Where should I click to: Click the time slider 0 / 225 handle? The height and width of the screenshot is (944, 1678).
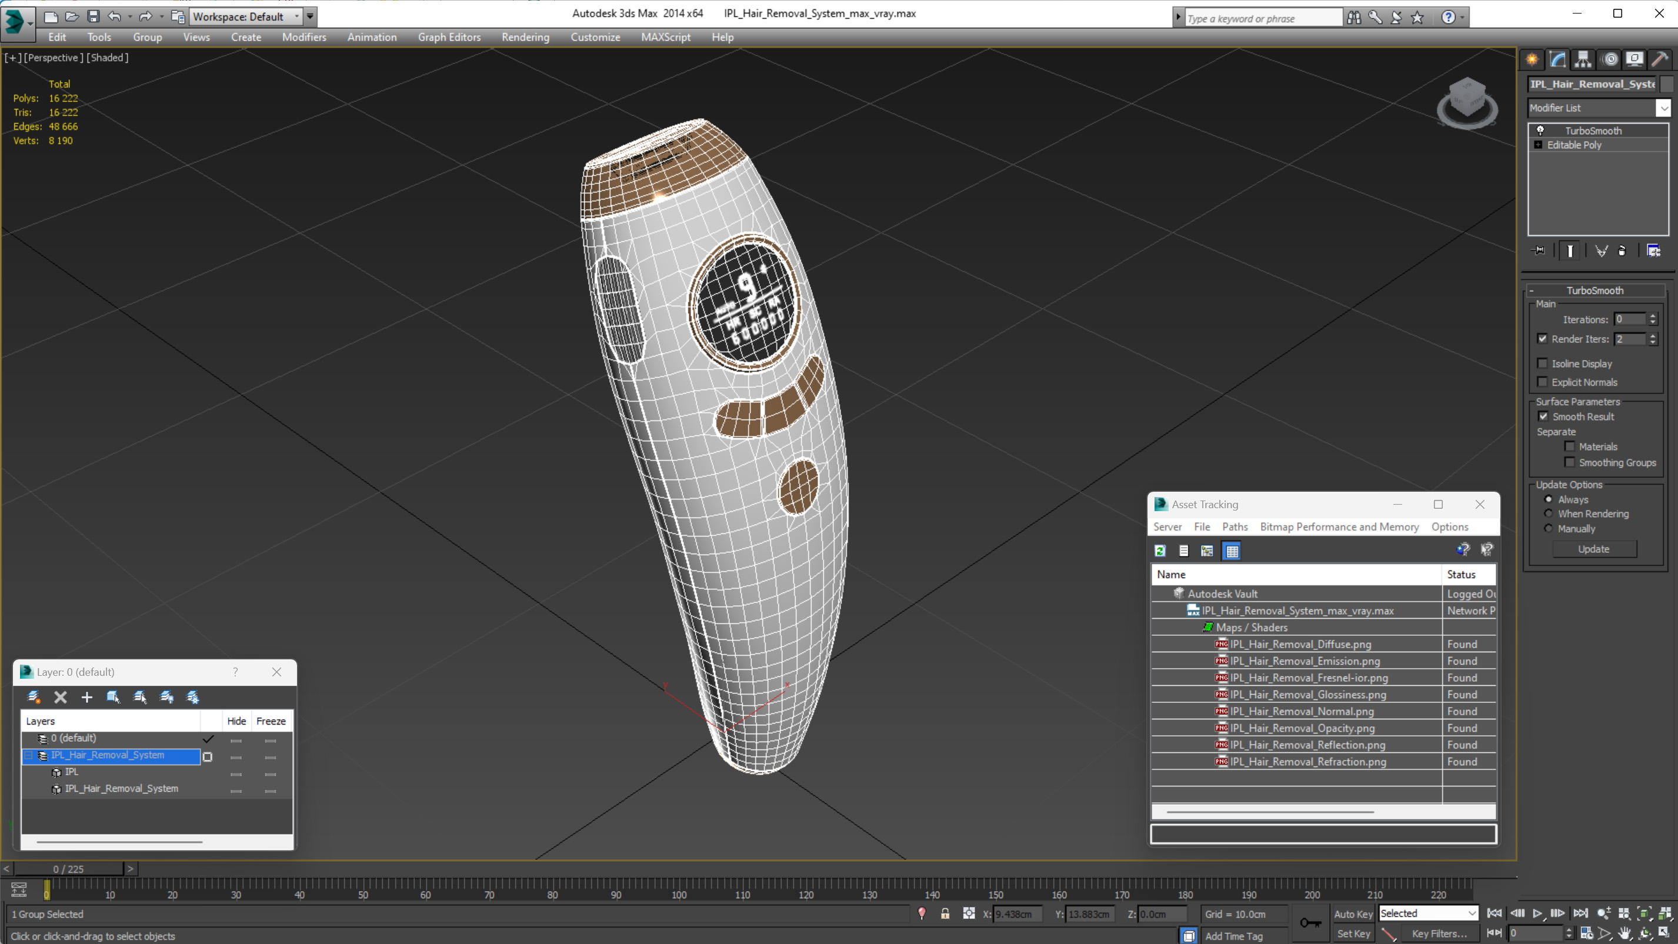[68, 869]
